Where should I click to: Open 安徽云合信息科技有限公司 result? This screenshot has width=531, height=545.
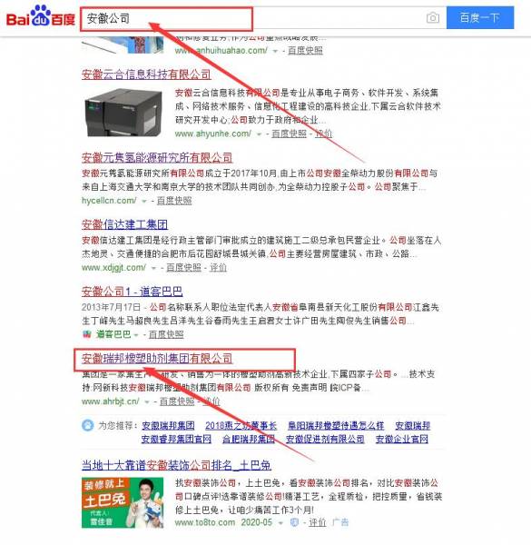point(146,74)
